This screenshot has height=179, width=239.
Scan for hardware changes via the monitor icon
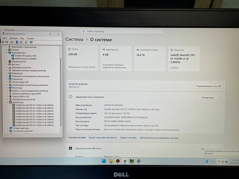point(31,42)
